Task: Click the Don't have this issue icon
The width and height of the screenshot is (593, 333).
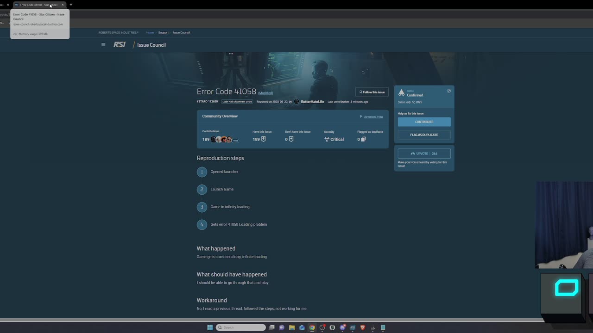Action: pos(291,139)
